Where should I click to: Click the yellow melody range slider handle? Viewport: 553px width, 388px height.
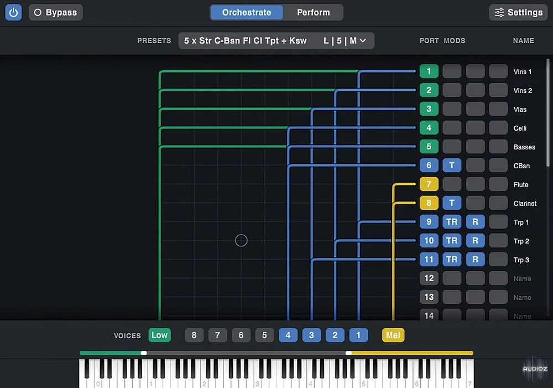click(x=348, y=353)
